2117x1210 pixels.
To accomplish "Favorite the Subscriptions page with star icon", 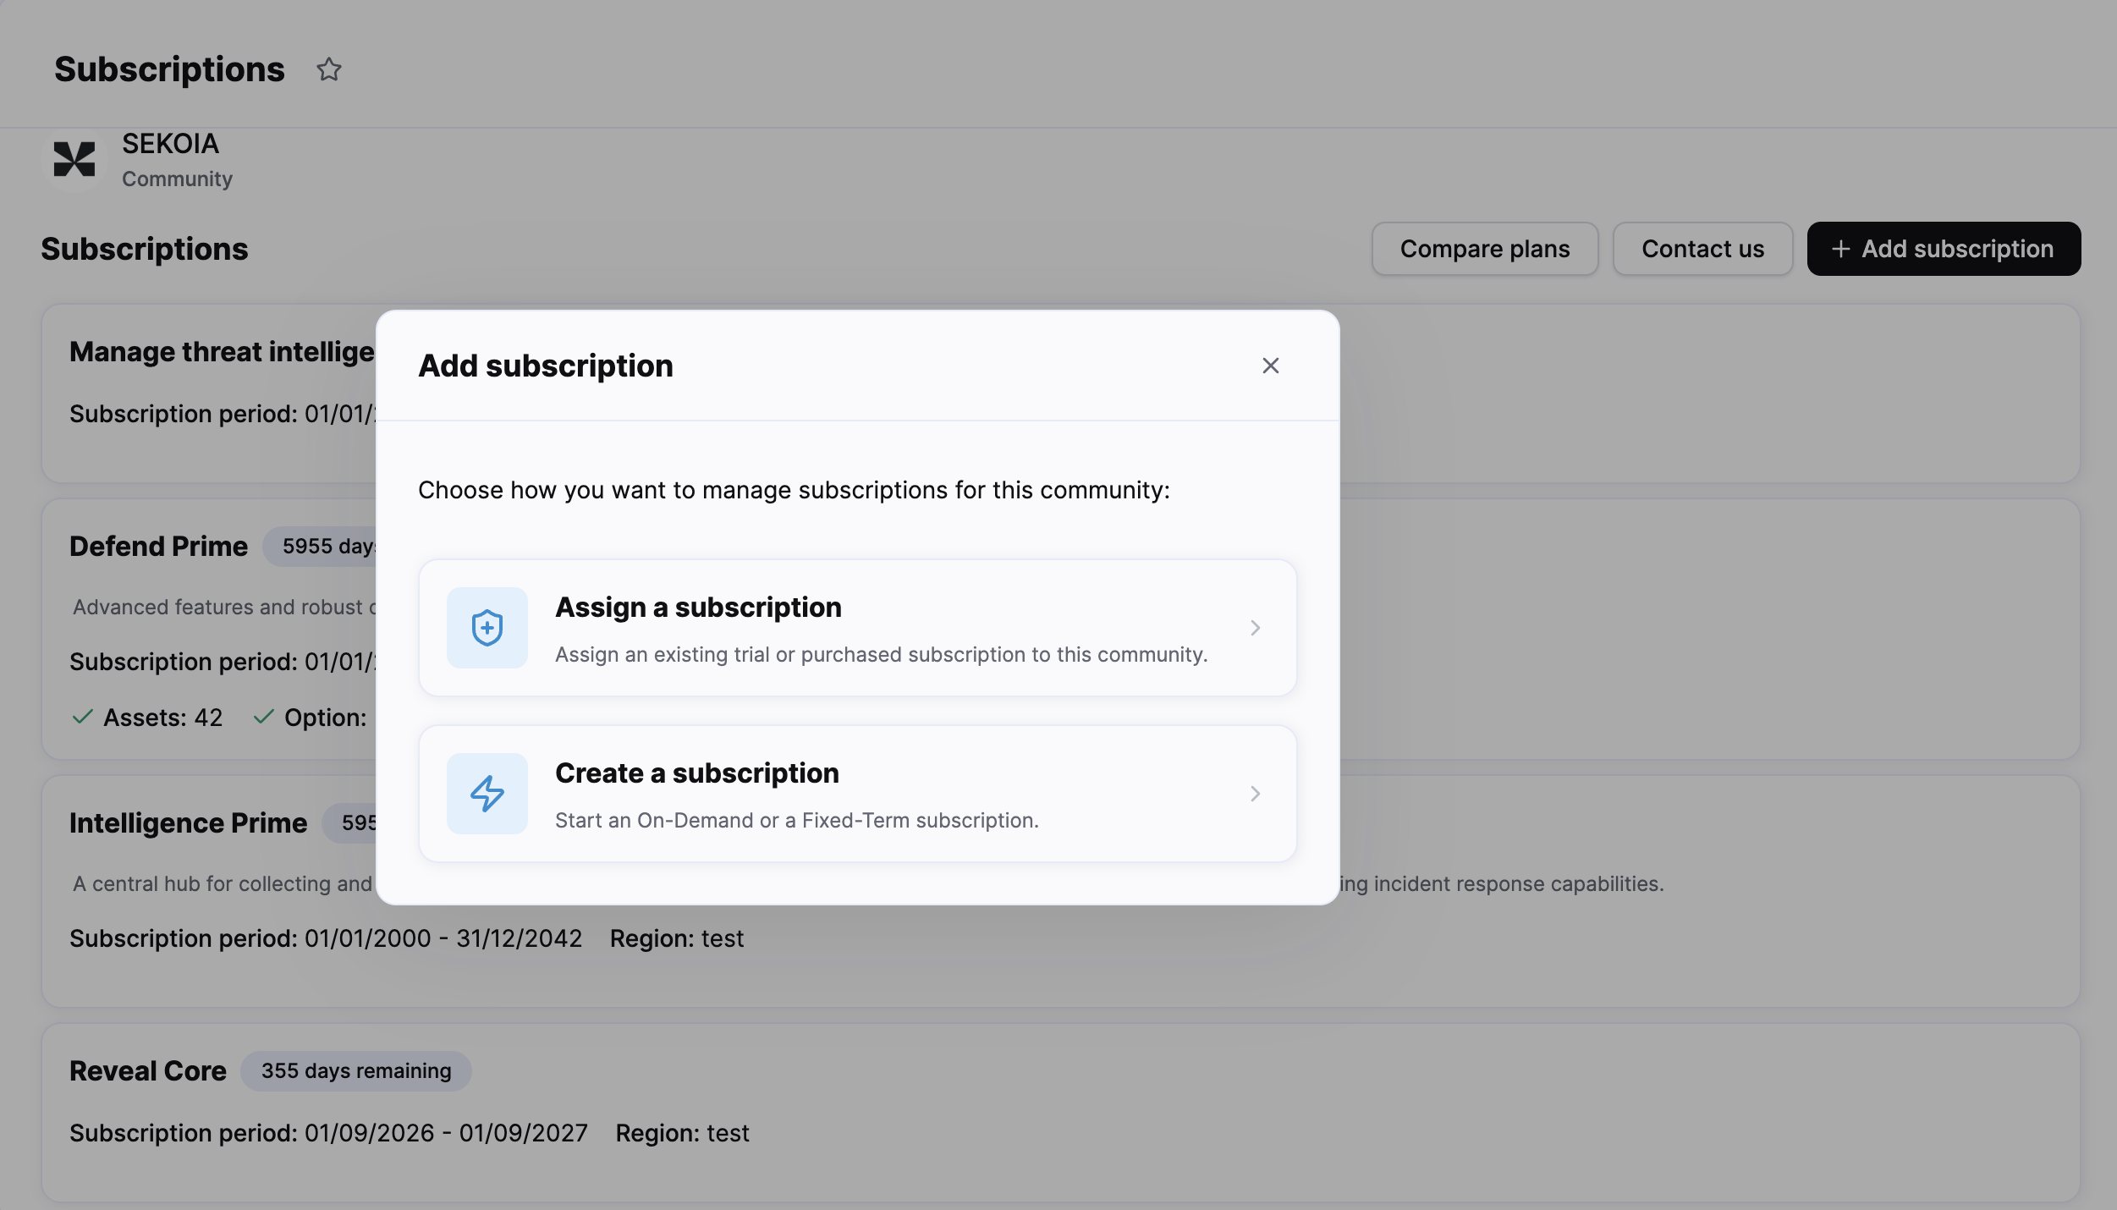I will (328, 69).
